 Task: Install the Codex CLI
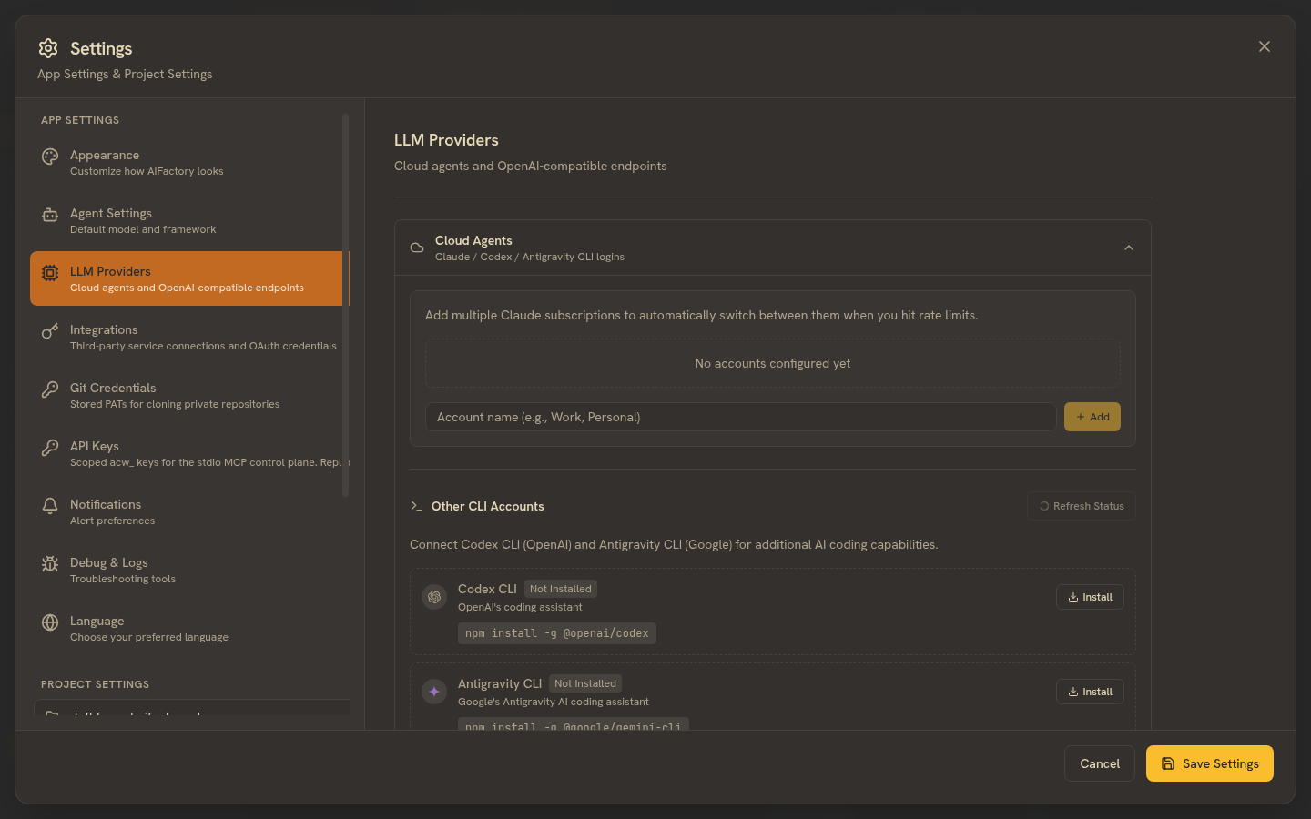pos(1090,597)
